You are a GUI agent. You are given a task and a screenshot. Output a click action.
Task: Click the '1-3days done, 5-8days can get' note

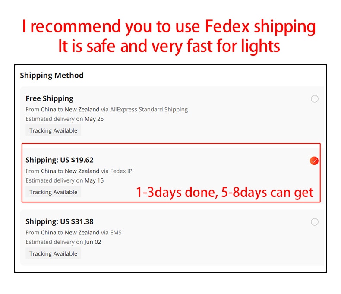(224, 193)
